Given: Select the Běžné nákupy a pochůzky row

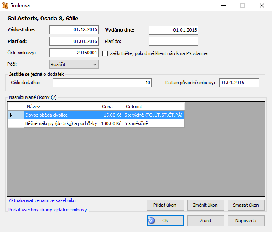Looking at the screenshot, I should coord(61,123).
